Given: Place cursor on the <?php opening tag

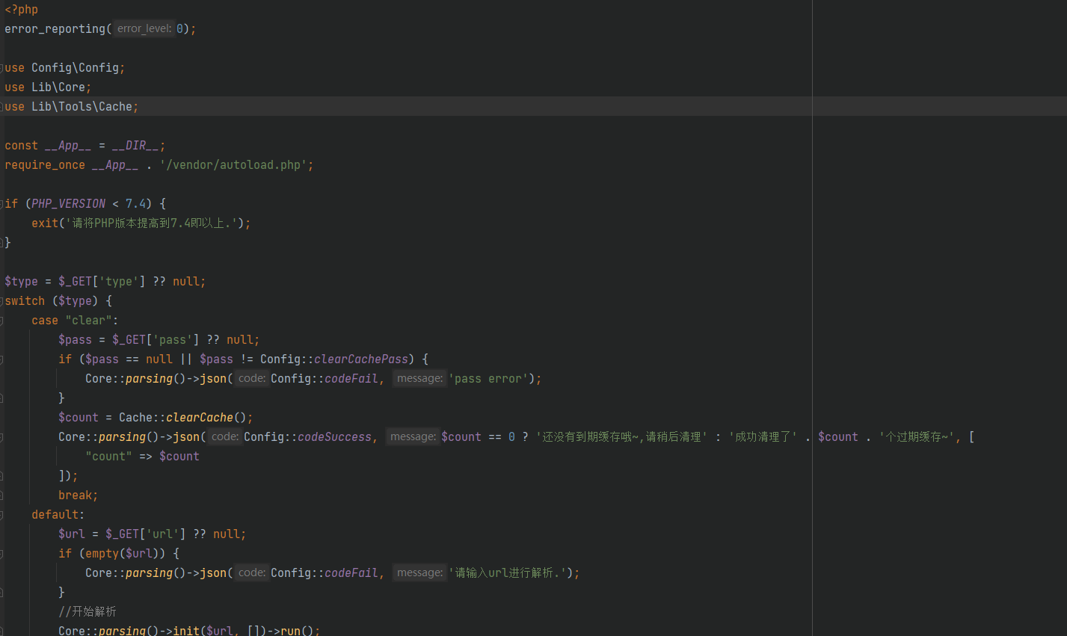Looking at the screenshot, I should tap(21, 10).
